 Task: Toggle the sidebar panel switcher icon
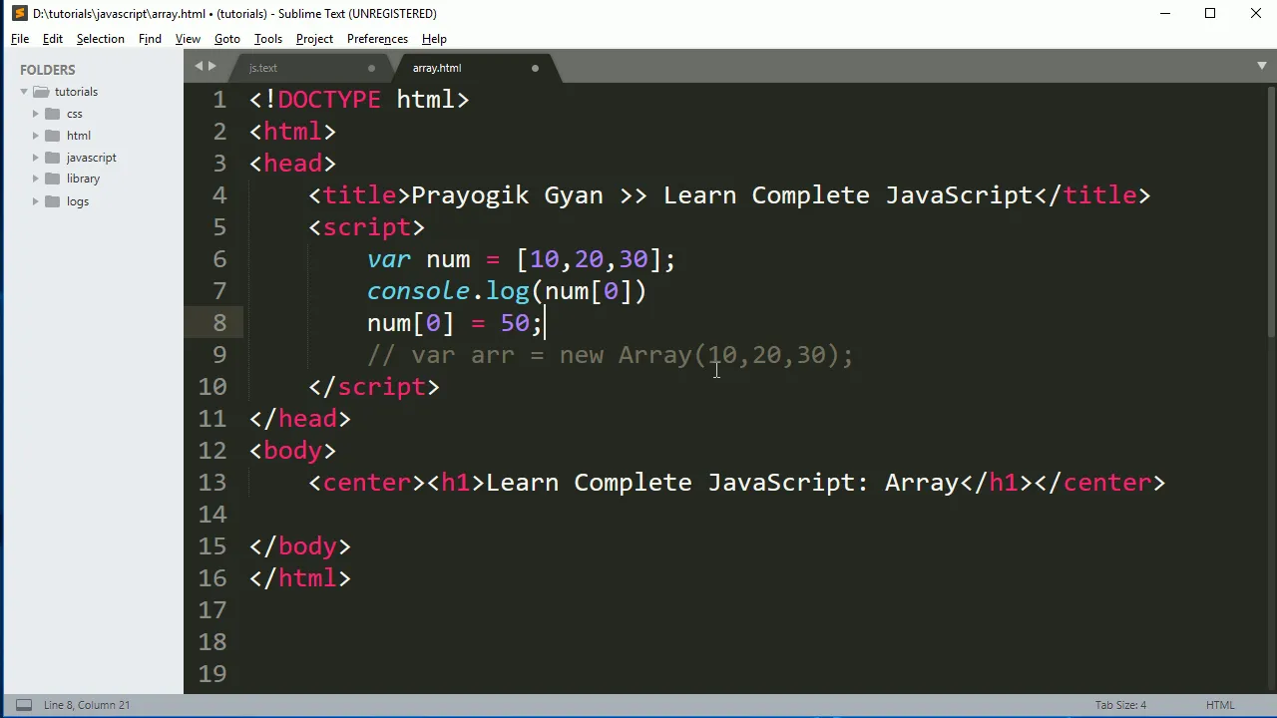pos(23,705)
